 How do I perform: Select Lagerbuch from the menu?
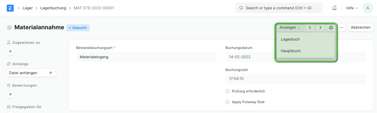tap(305, 39)
